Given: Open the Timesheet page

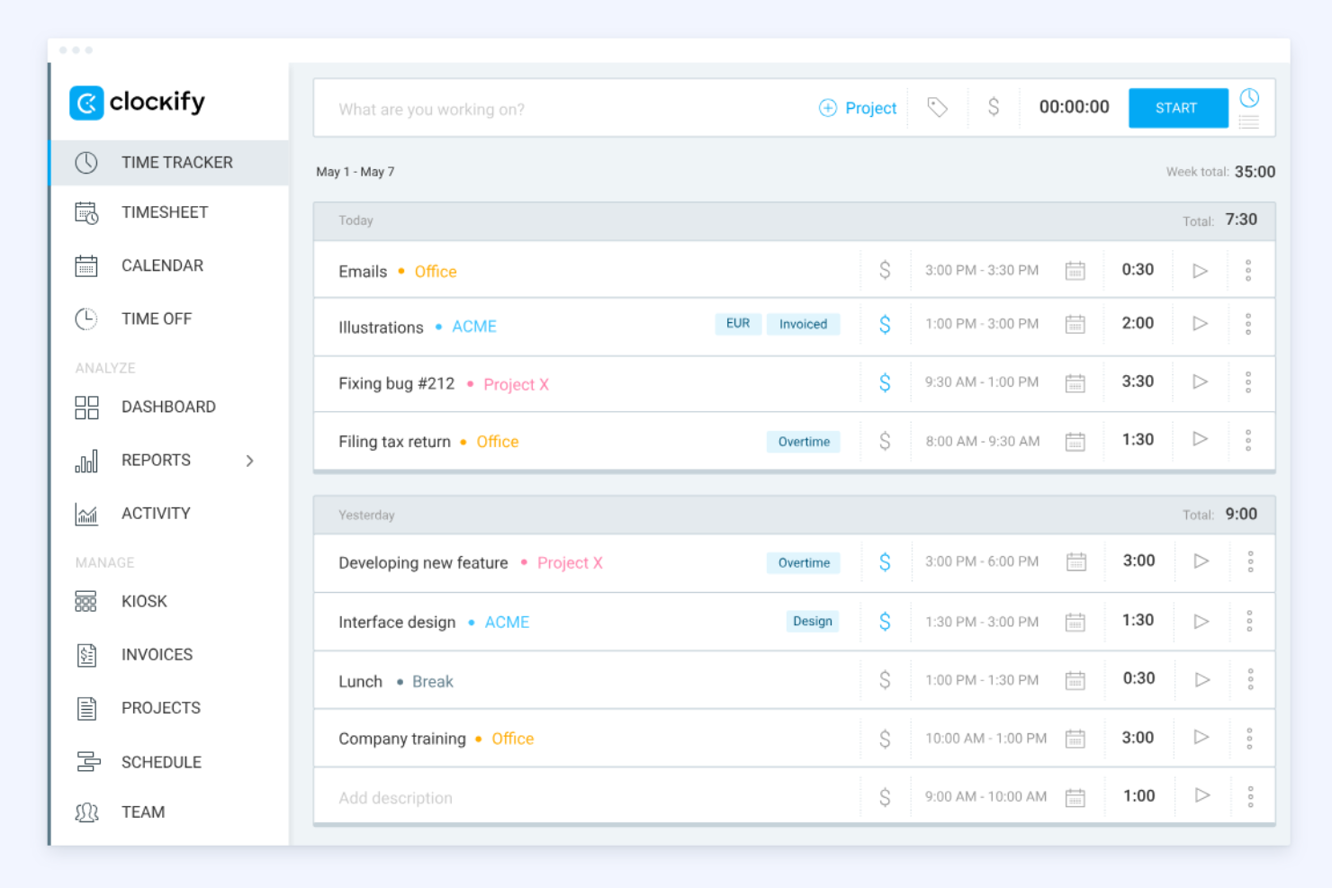Looking at the screenshot, I should 164,212.
